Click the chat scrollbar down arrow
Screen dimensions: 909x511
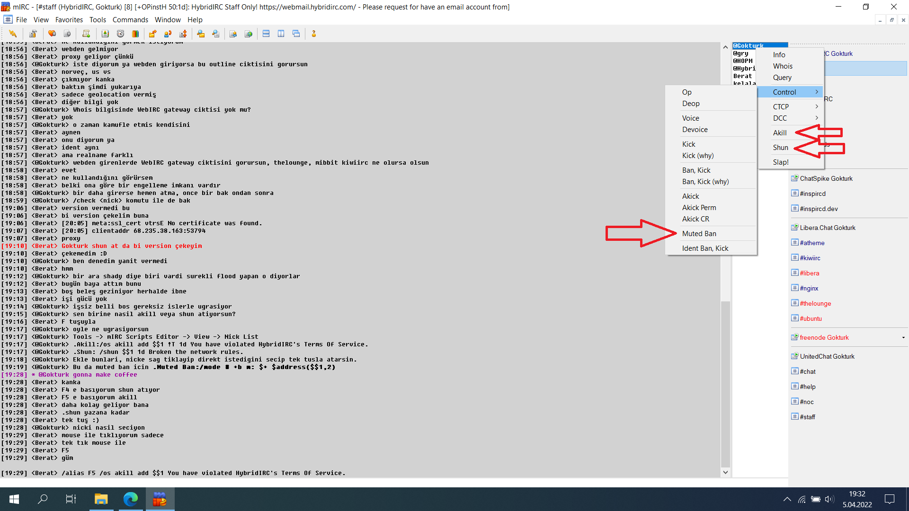pyautogui.click(x=725, y=472)
